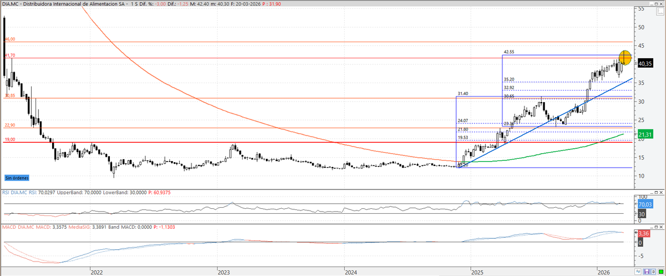
Task: Click the 21.80 retracement label
Action: [463, 129]
